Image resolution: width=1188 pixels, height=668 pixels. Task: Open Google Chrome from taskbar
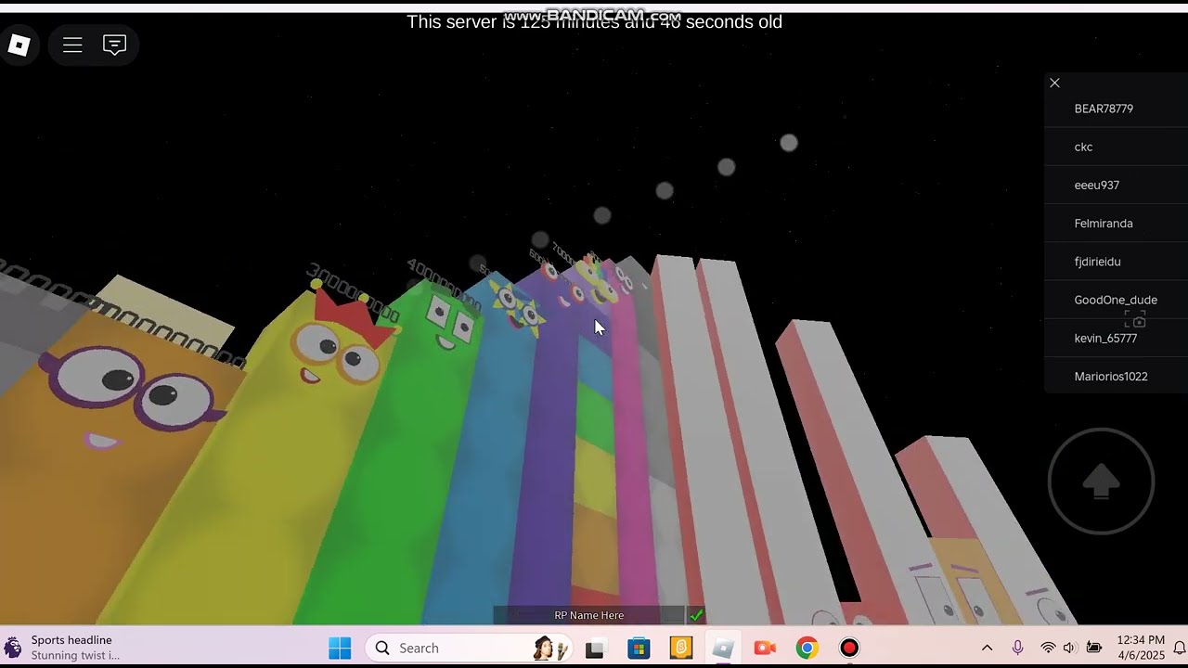point(807,648)
